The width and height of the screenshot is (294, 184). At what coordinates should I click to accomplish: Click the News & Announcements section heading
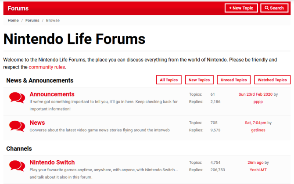point(40,80)
